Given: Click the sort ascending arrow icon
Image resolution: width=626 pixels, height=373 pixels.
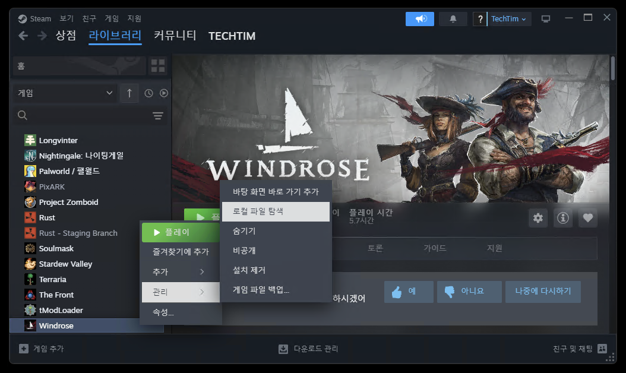Looking at the screenshot, I should click(x=129, y=93).
